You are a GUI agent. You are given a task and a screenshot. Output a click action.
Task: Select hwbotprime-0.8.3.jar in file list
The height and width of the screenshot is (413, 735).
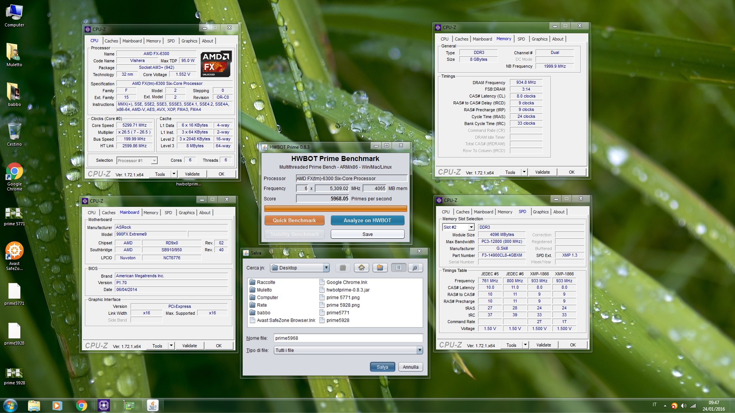345,290
